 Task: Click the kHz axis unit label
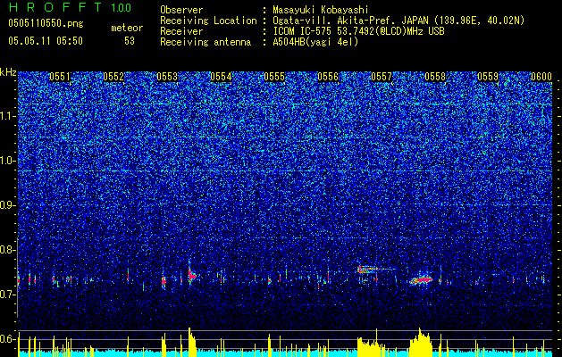pos(8,72)
